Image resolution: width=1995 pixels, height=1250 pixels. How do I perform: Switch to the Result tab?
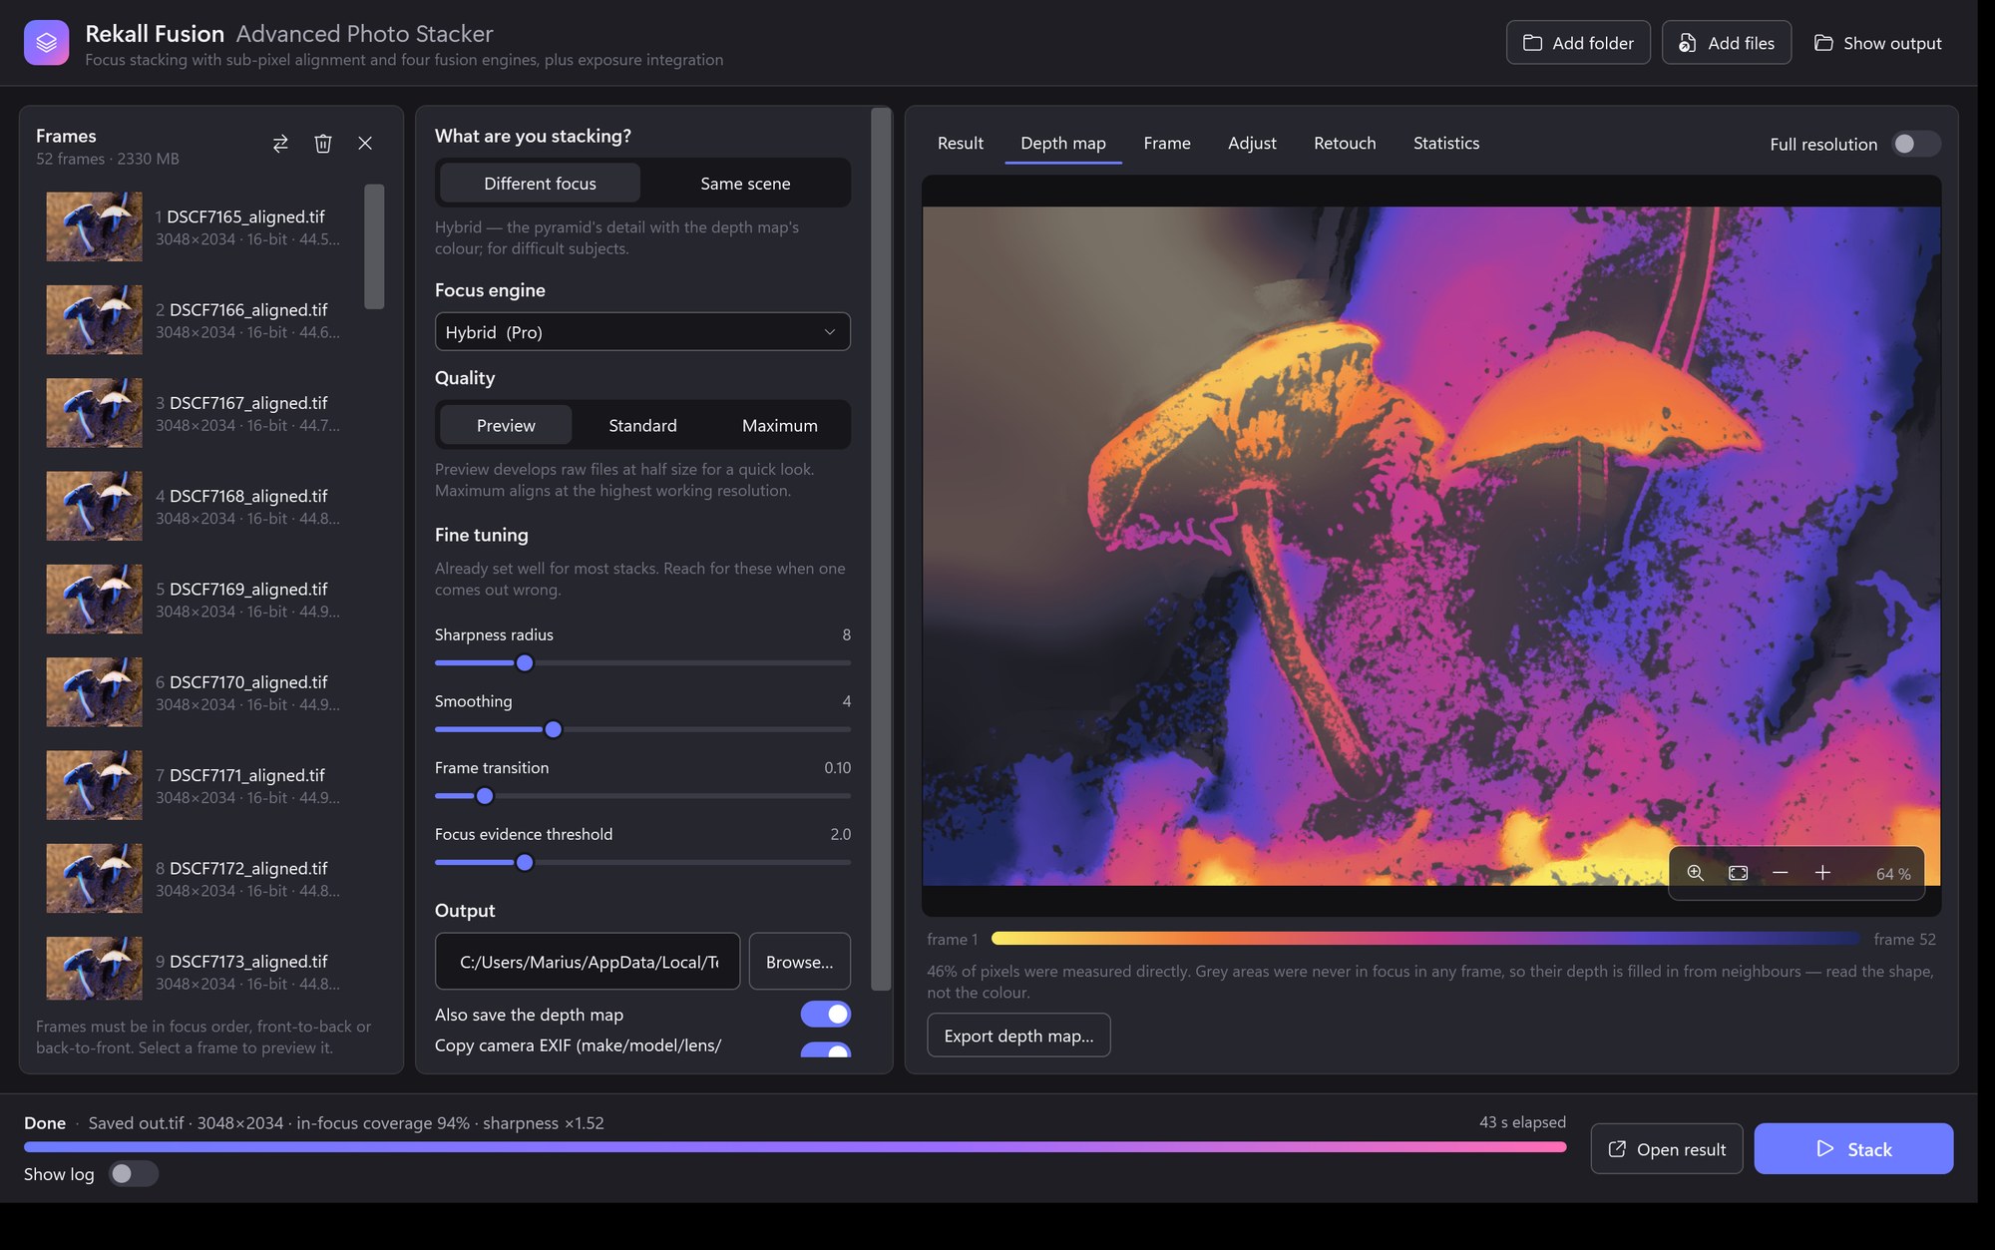coord(961,144)
